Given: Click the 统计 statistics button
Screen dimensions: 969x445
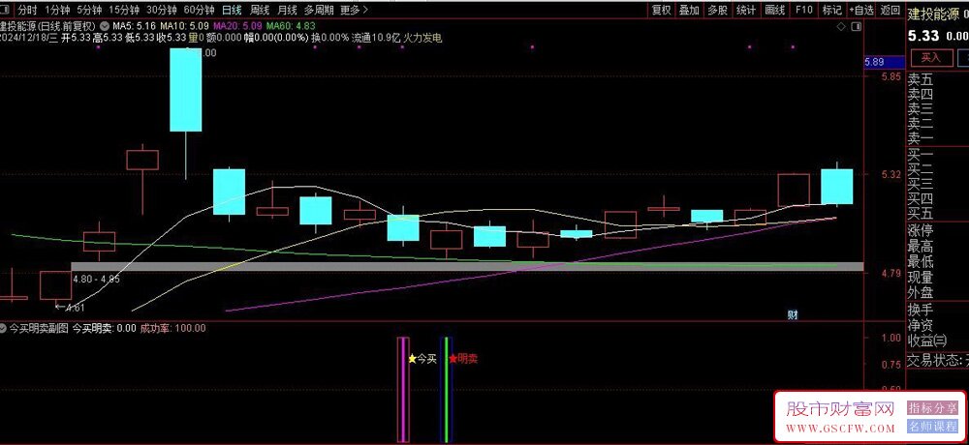Looking at the screenshot, I should pyautogui.click(x=746, y=10).
